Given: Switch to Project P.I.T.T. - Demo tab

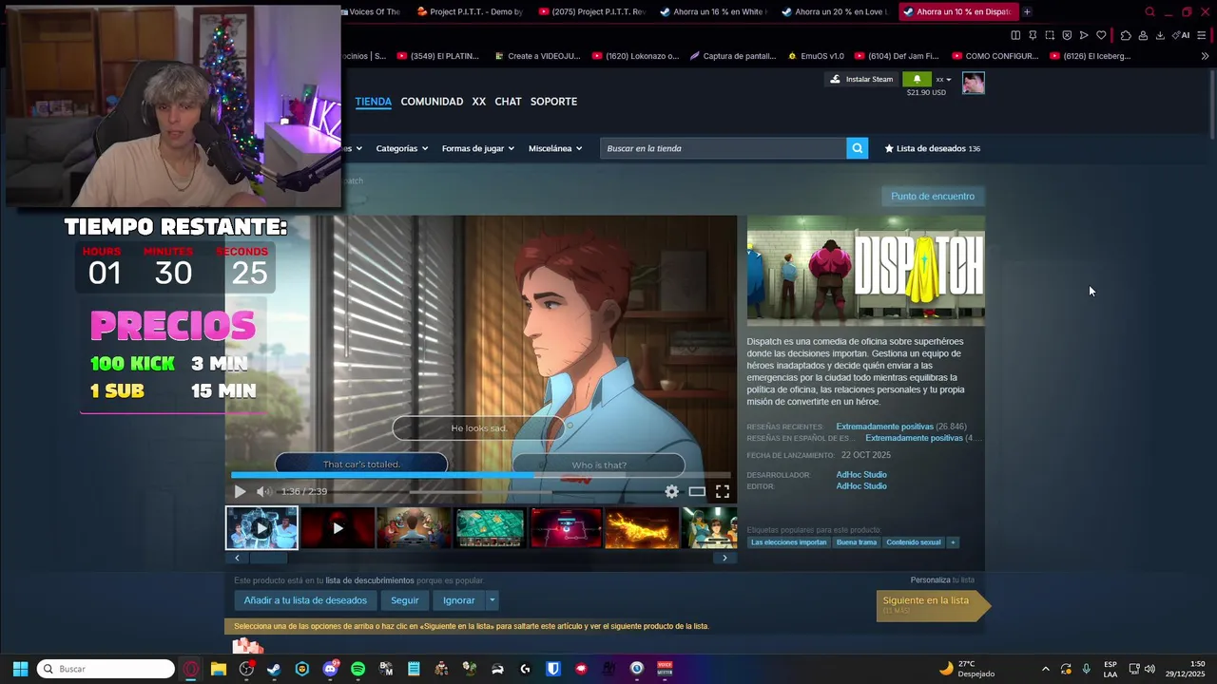Looking at the screenshot, I should [470, 11].
